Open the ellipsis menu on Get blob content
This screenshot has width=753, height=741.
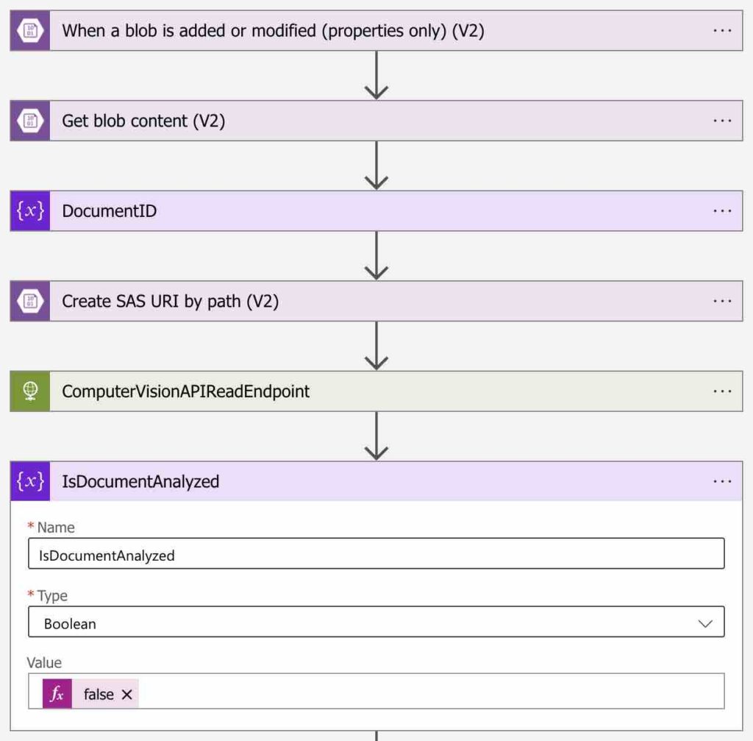coord(724,121)
